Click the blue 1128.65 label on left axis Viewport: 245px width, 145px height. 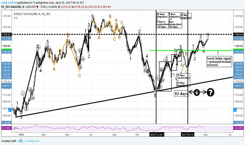pos(6,123)
